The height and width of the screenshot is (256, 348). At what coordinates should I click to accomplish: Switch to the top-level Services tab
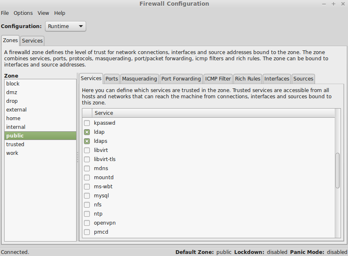(x=32, y=41)
